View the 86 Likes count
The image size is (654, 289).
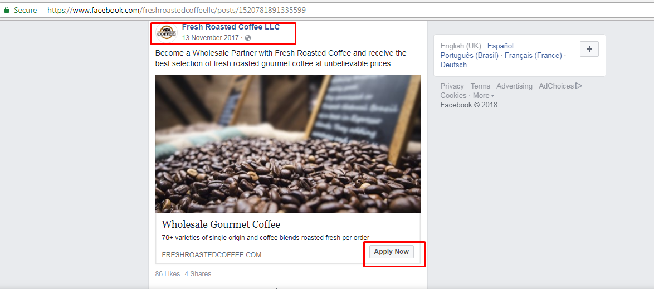pos(168,274)
